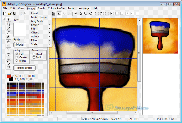
Task: Click the canvas vertical scrollbar handle
Action: (x=139, y=53)
